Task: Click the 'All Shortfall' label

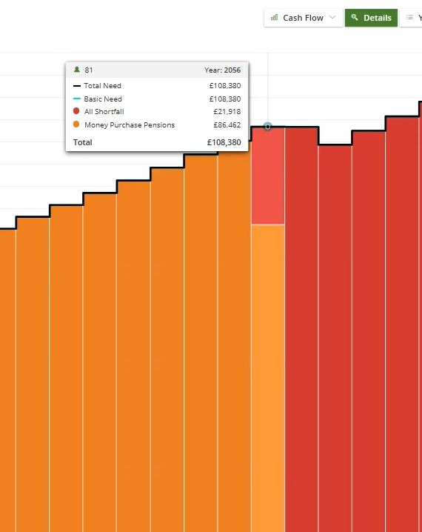Action: coord(104,112)
